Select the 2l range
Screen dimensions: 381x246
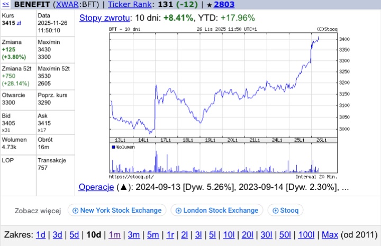coord(185,235)
